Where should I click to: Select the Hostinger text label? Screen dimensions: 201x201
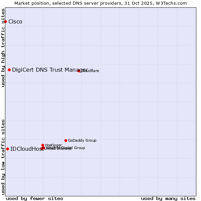pos(53,145)
